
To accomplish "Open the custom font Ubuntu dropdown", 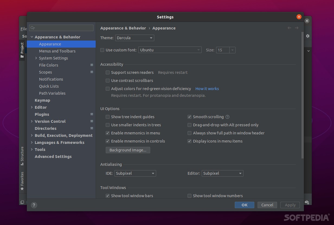I will [x=170, y=50].
